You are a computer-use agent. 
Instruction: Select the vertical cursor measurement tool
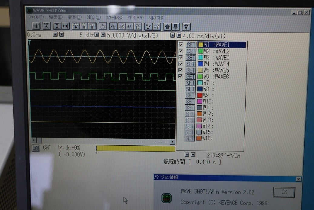pos(57,26)
